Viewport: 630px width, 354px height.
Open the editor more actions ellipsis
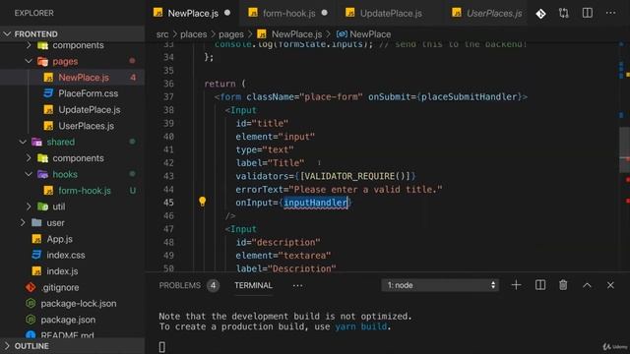[610, 13]
